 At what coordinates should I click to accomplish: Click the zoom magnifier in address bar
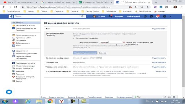click(142, 7)
